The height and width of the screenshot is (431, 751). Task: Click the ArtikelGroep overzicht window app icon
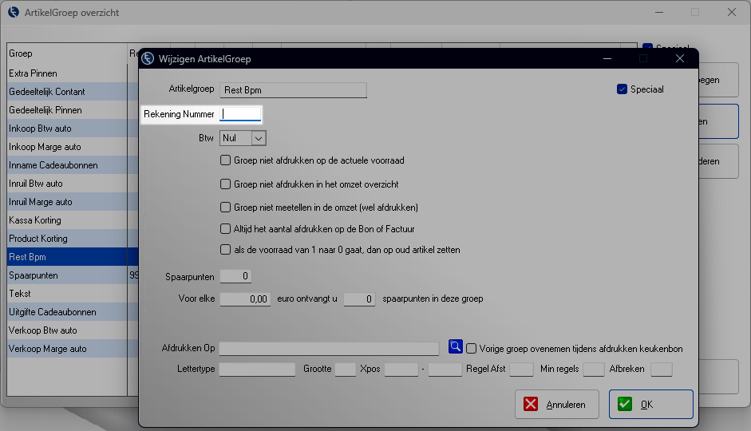pyautogui.click(x=14, y=13)
